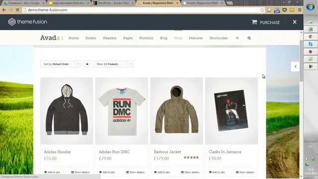Open the Barbour Jacket title link

tap(167, 152)
